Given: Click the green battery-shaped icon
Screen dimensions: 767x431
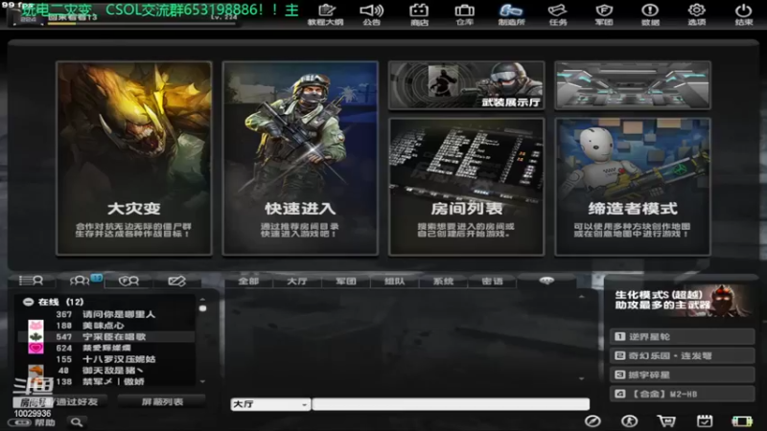Looking at the screenshot, I should (741, 421).
